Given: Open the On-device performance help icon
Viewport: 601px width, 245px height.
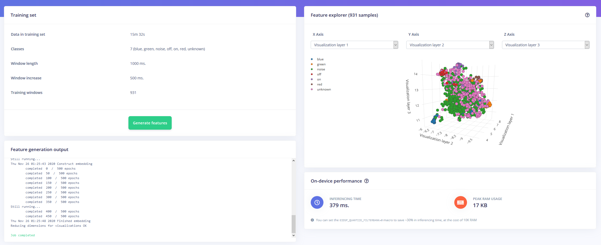Looking at the screenshot, I should (367, 181).
